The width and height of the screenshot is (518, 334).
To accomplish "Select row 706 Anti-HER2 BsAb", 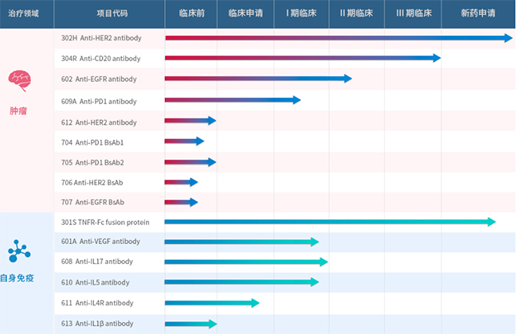I will click(285, 182).
